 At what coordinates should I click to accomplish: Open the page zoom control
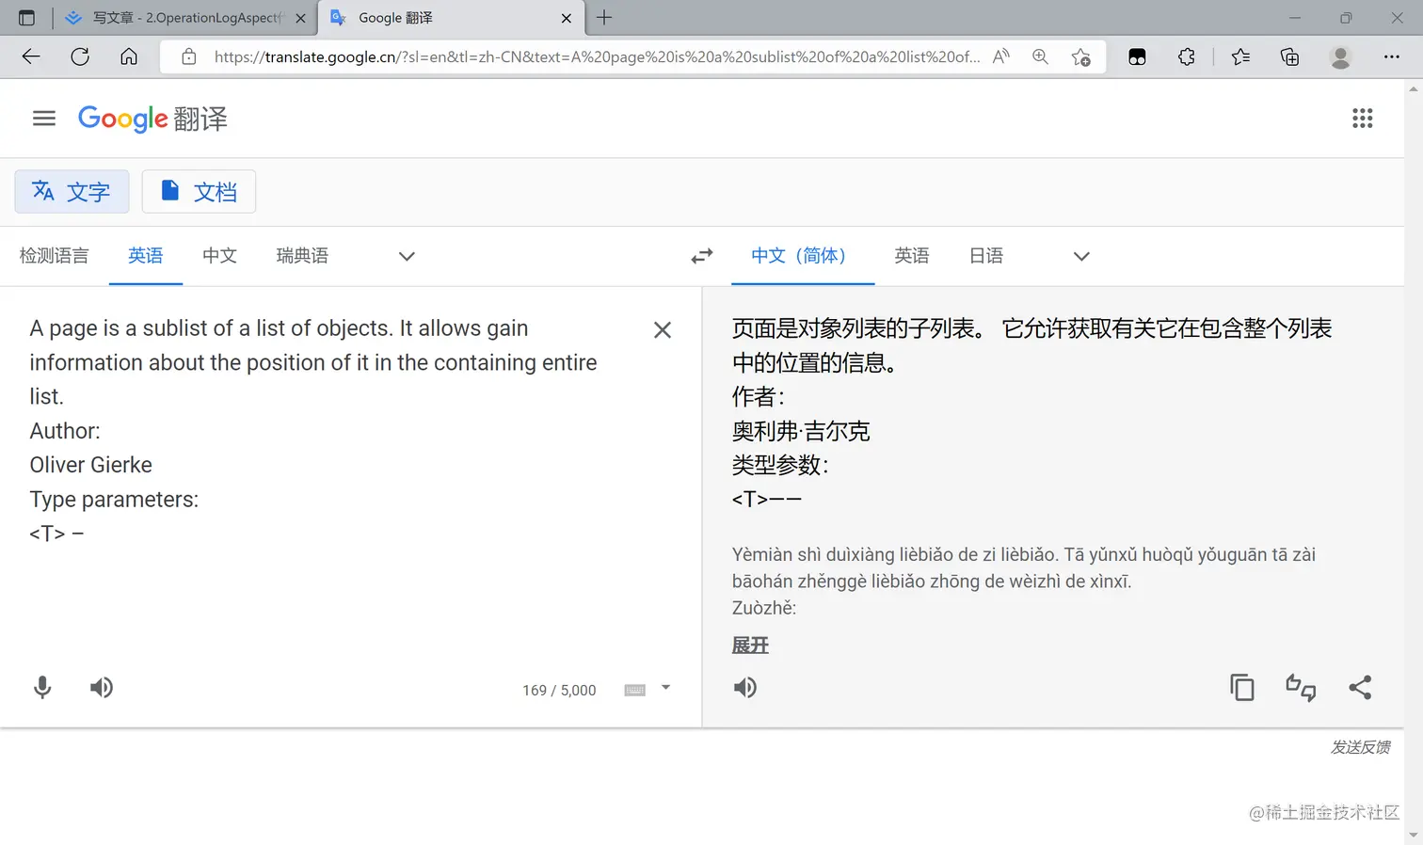[1040, 56]
